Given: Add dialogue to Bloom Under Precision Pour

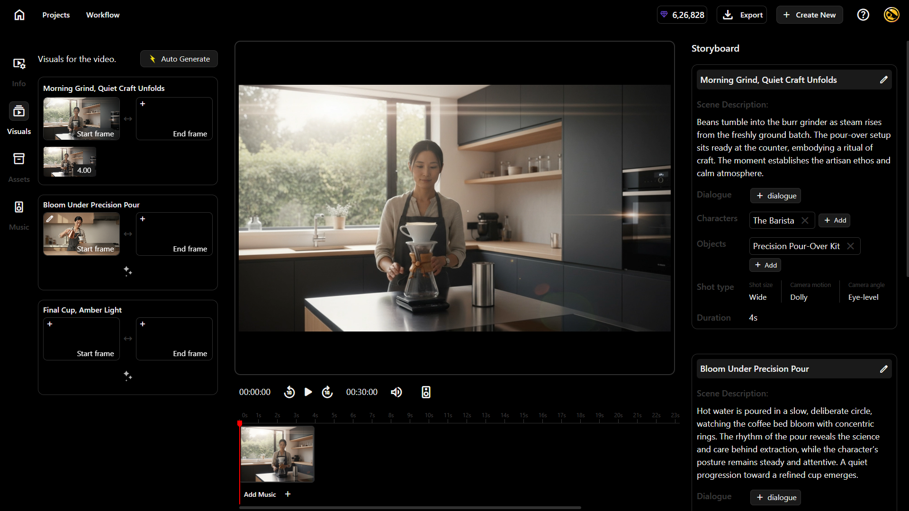Looking at the screenshot, I should click(775, 497).
